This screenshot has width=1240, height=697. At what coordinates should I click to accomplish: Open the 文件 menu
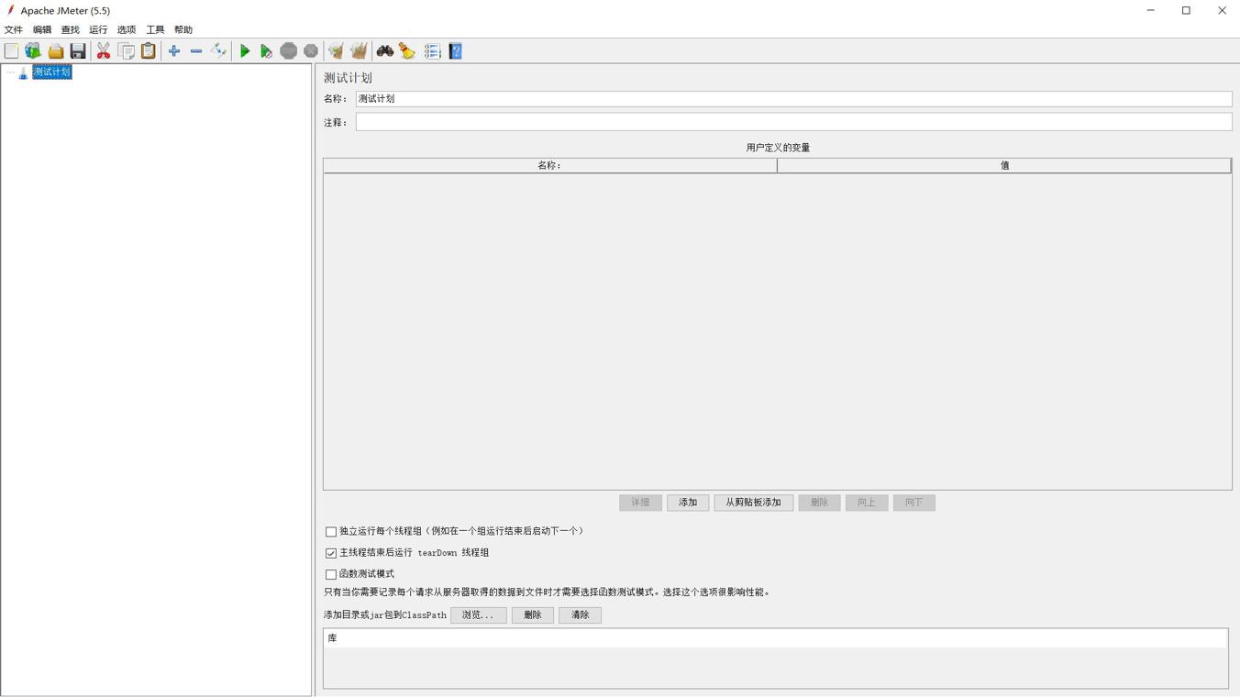14,29
